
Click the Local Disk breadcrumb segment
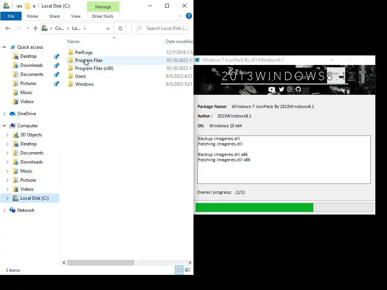(x=76, y=28)
